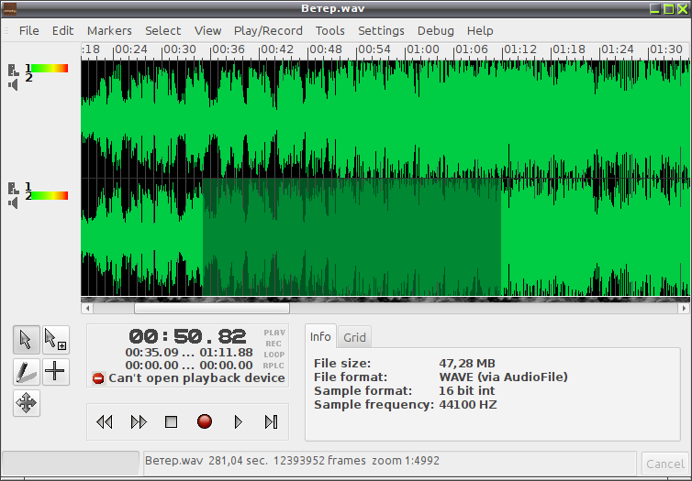
Task: Play audio with the triangle button
Action: tap(239, 422)
